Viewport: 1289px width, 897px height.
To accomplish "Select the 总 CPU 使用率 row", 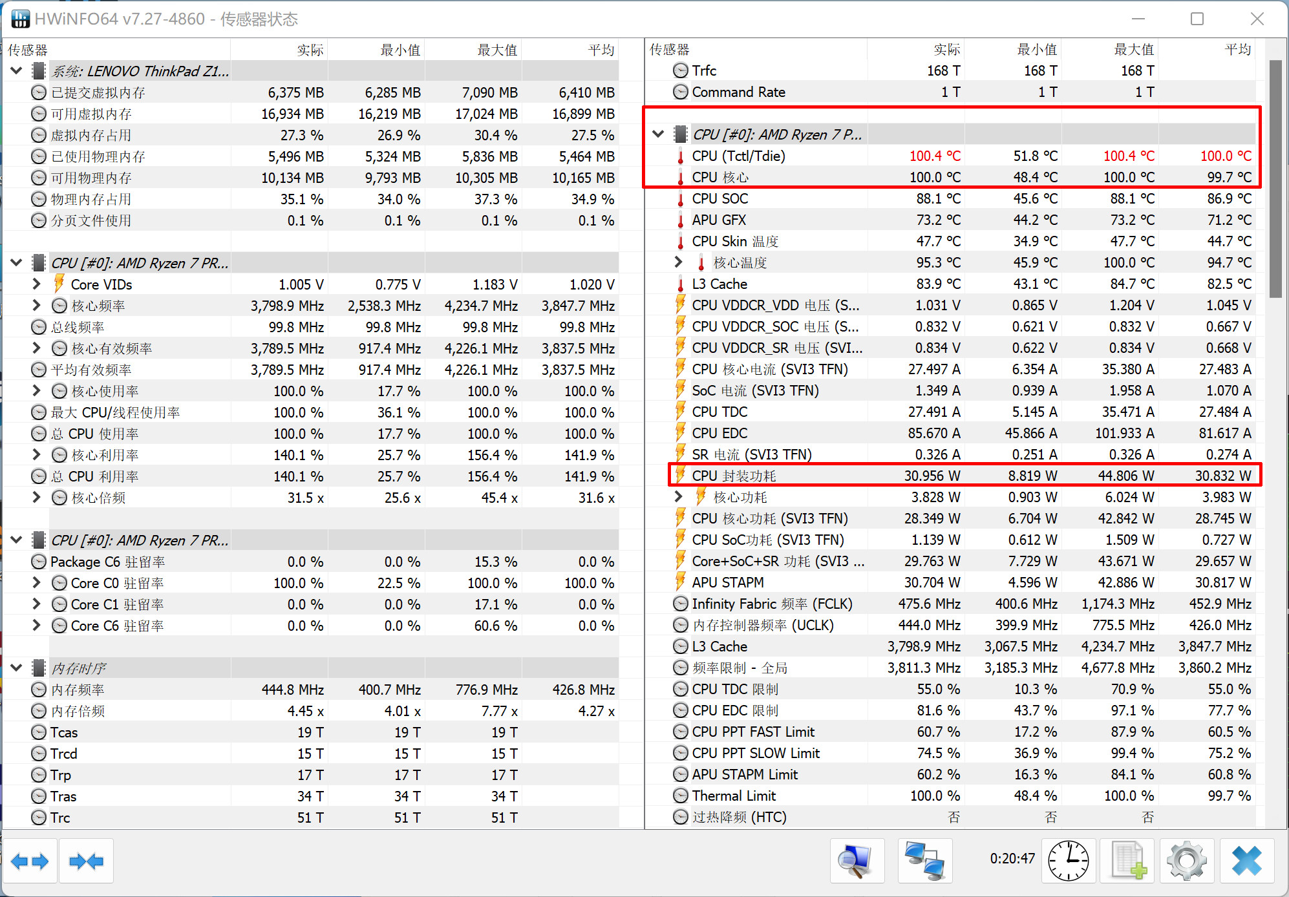I will click(312, 434).
